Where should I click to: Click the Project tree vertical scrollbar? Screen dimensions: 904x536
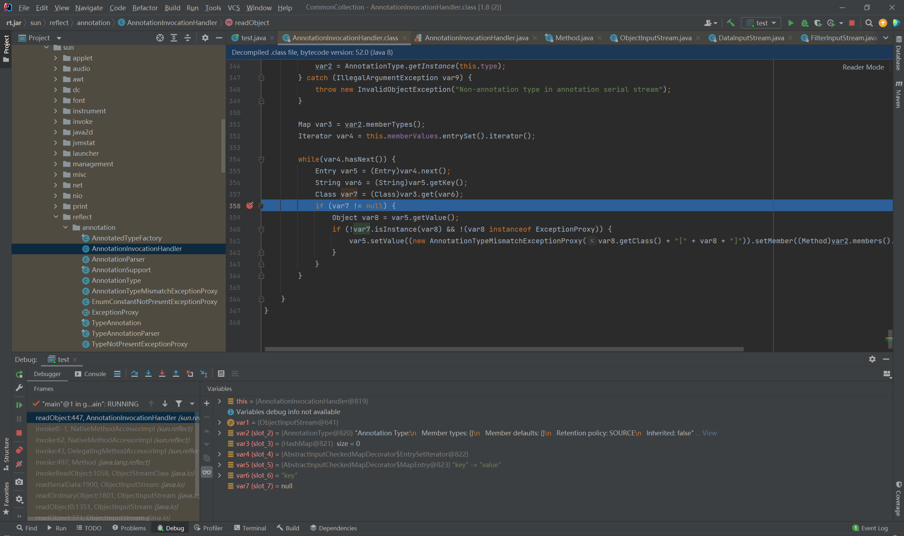pyautogui.click(x=223, y=145)
